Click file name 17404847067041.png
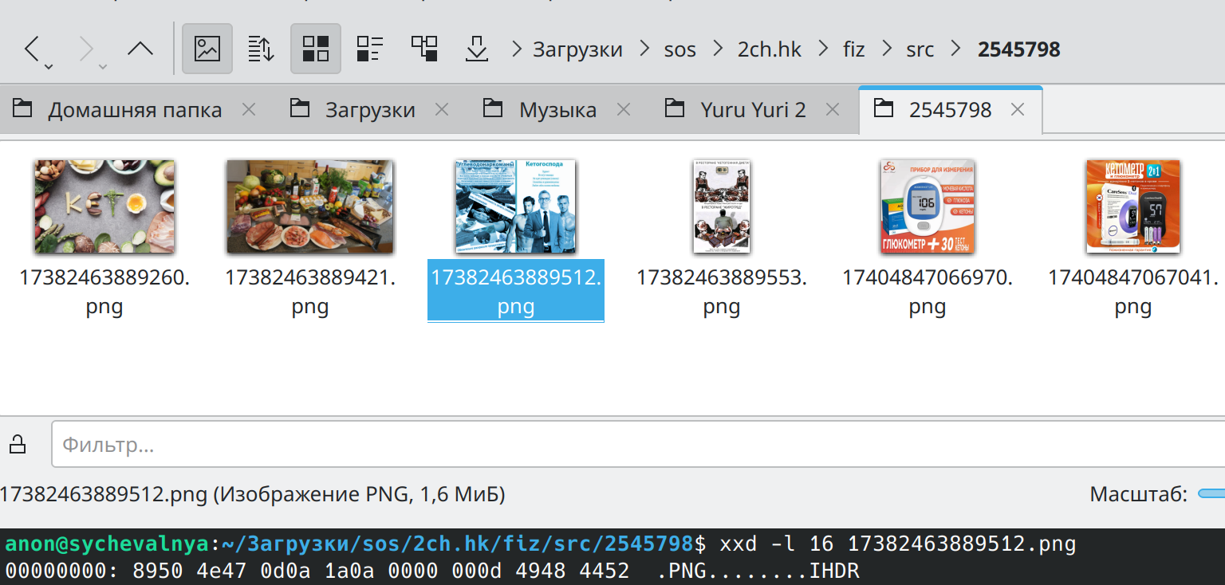 [x=1133, y=292]
